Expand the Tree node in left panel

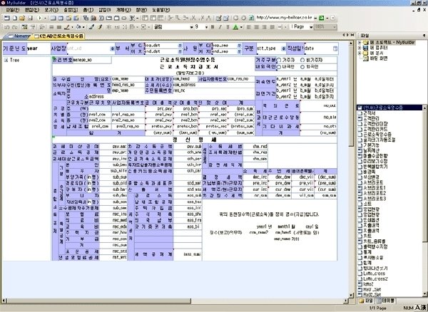[6, 61]
